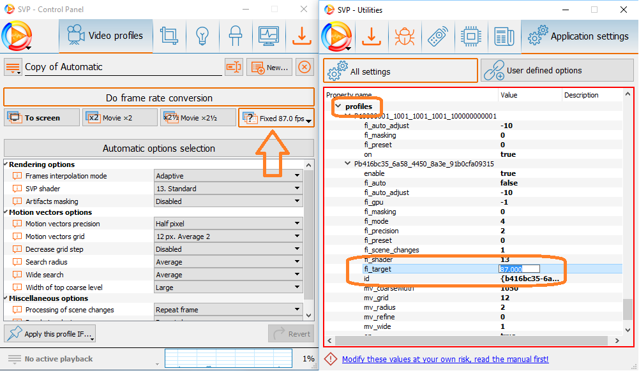The width and height of the screenshot is (639, 371).
Task: Select Fixed 87.0 fps mode
Action: [276, 118]
